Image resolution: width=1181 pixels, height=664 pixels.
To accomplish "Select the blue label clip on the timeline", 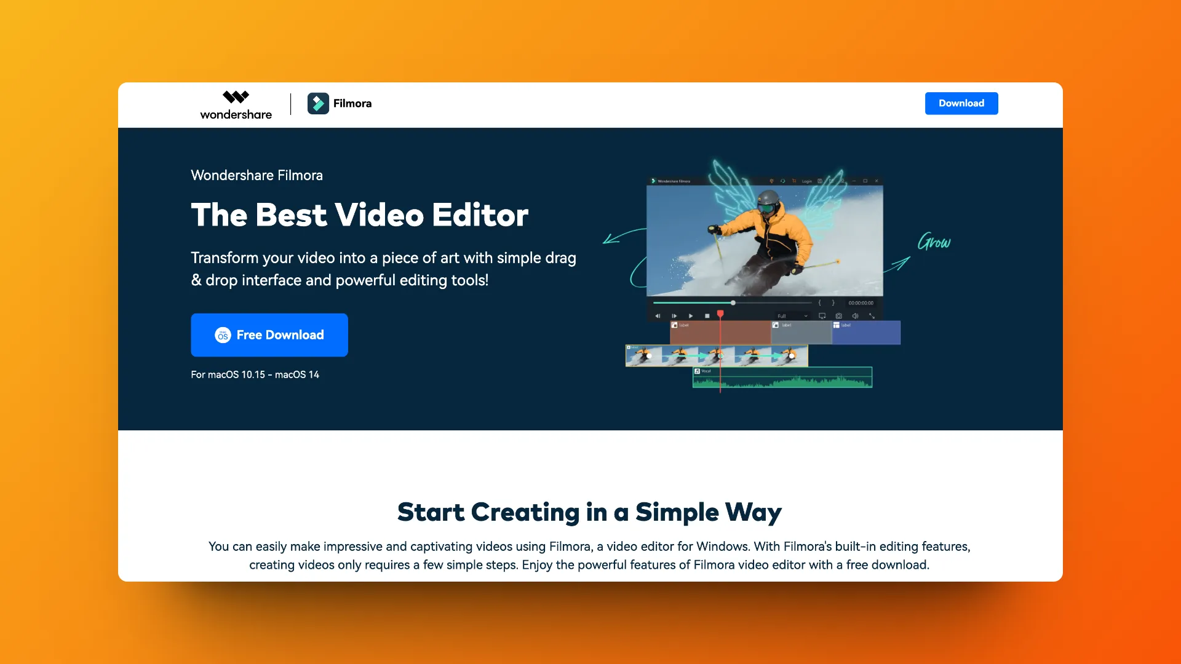I will 866,333.
